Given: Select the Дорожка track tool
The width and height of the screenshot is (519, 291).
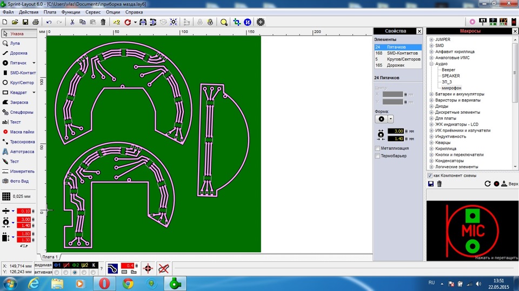Looking at the screenshot, I should (x=18, y=53).
